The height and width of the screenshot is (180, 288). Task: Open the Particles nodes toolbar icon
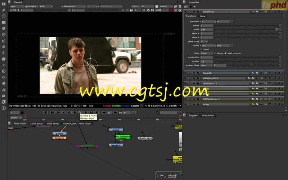point(4,65)
